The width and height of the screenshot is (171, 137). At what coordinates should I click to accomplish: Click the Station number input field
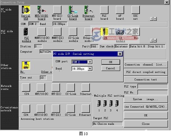pos(38,46)
